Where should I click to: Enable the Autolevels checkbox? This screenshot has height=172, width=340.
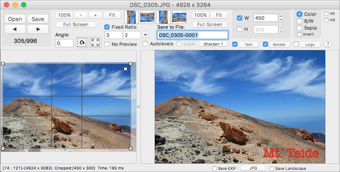pyautogui.click(x=145, y=44)
